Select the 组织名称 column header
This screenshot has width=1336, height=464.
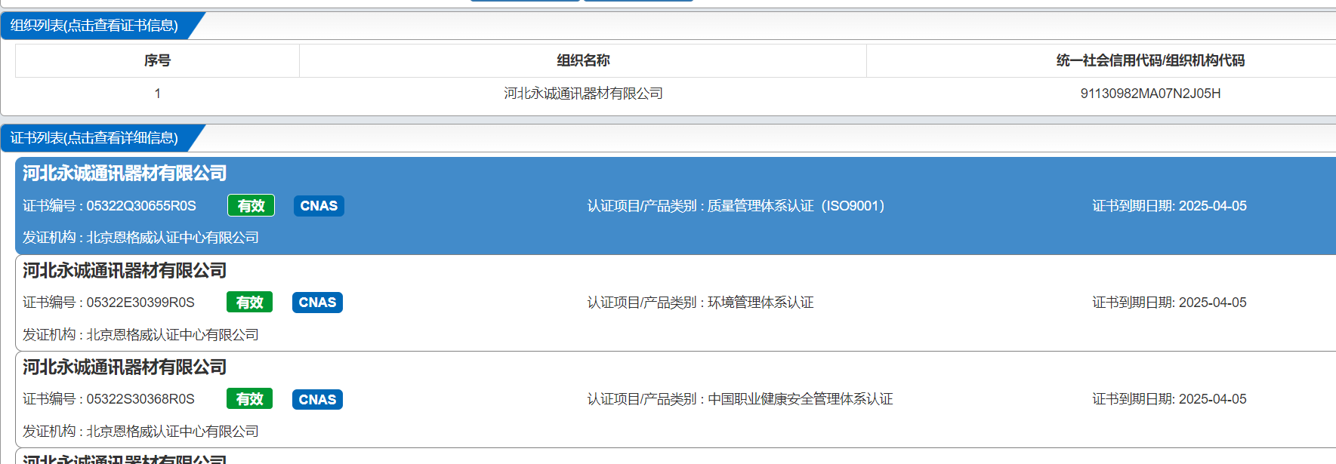click(583, 60)
